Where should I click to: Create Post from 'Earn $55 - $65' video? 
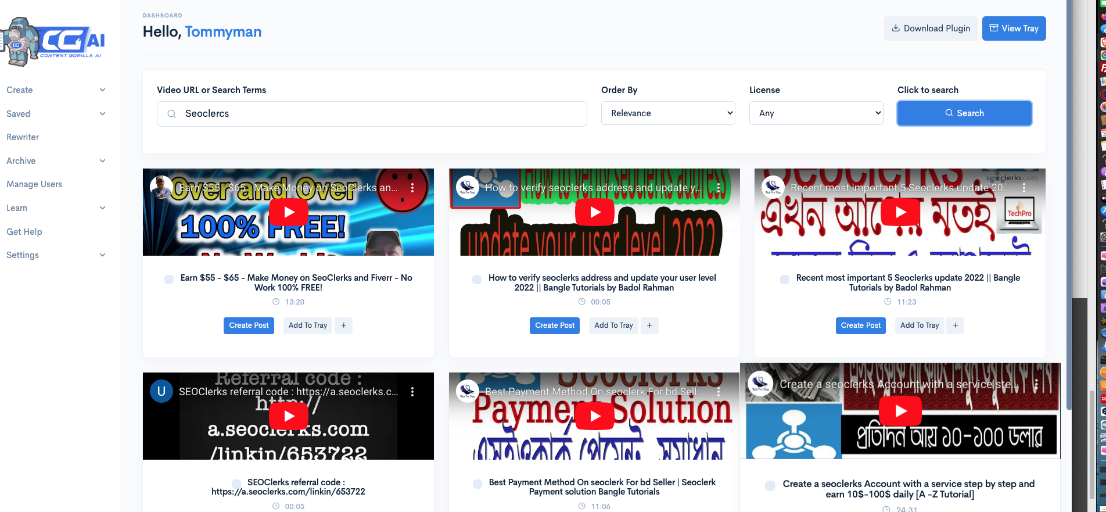click(249, 325)
